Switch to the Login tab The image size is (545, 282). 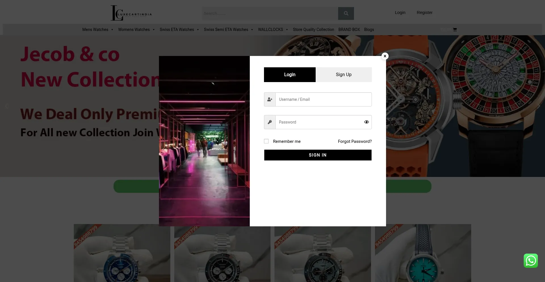click(290, 75)
